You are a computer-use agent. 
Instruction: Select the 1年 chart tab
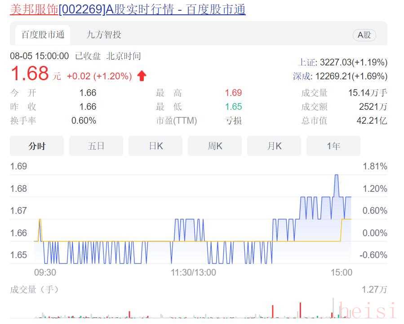coord(333,146)
